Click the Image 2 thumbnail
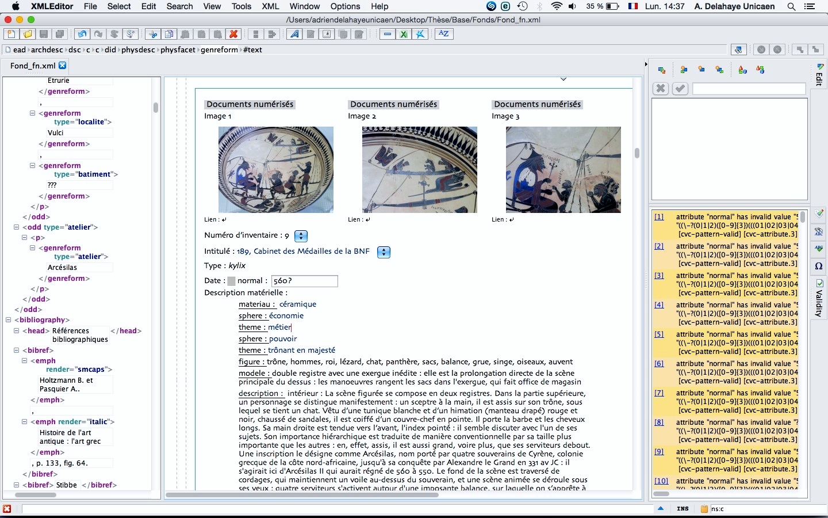 pos(420,170)
